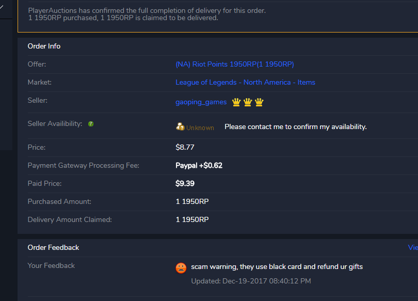Open the (NA) Riot Points 1950RP offer link
Image resolution: width=418 pixels, height=301 pixels.
click(234, 64)
